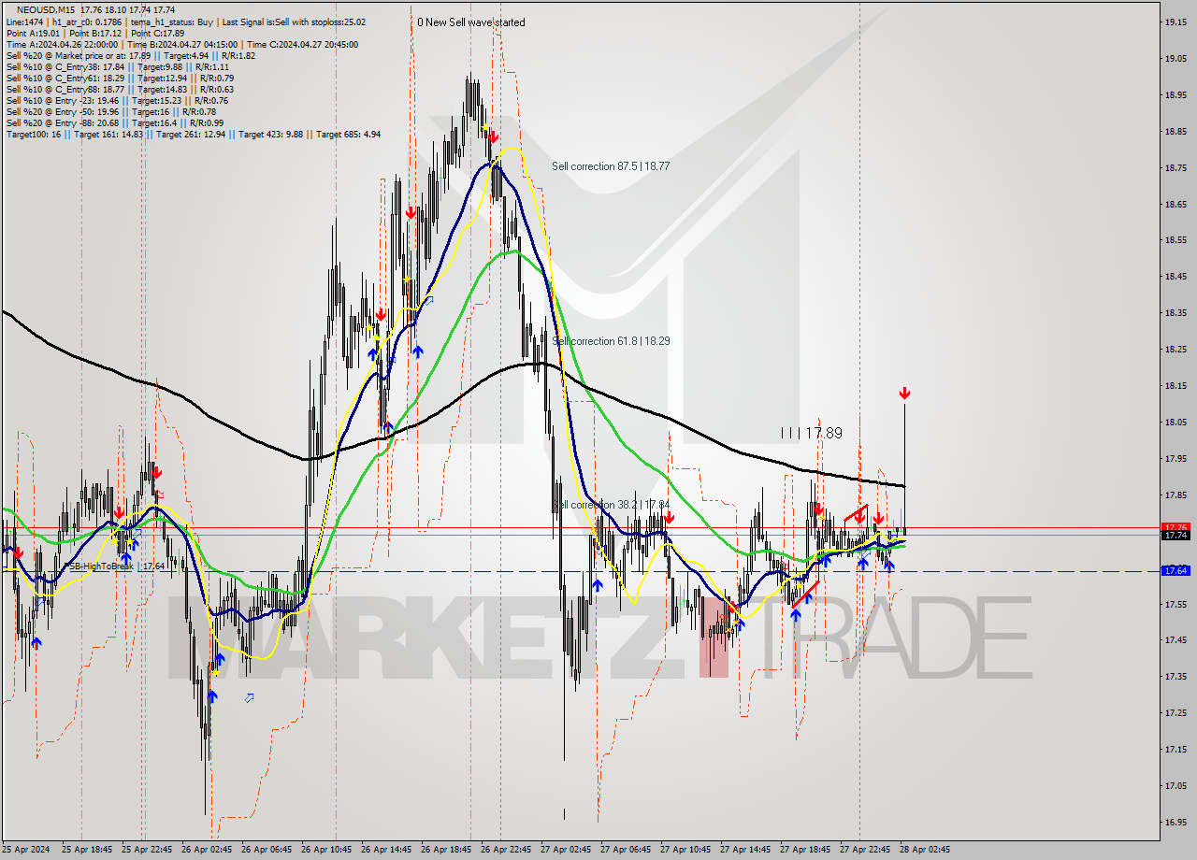Select '25 Apr 2024' on the time axis
The height and width of the screenshot is (860, 1197).
[25, 850]
